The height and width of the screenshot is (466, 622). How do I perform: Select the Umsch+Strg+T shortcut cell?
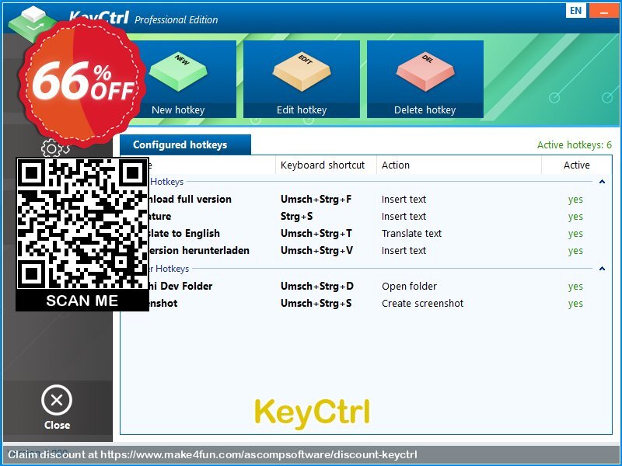coord(316,234)
